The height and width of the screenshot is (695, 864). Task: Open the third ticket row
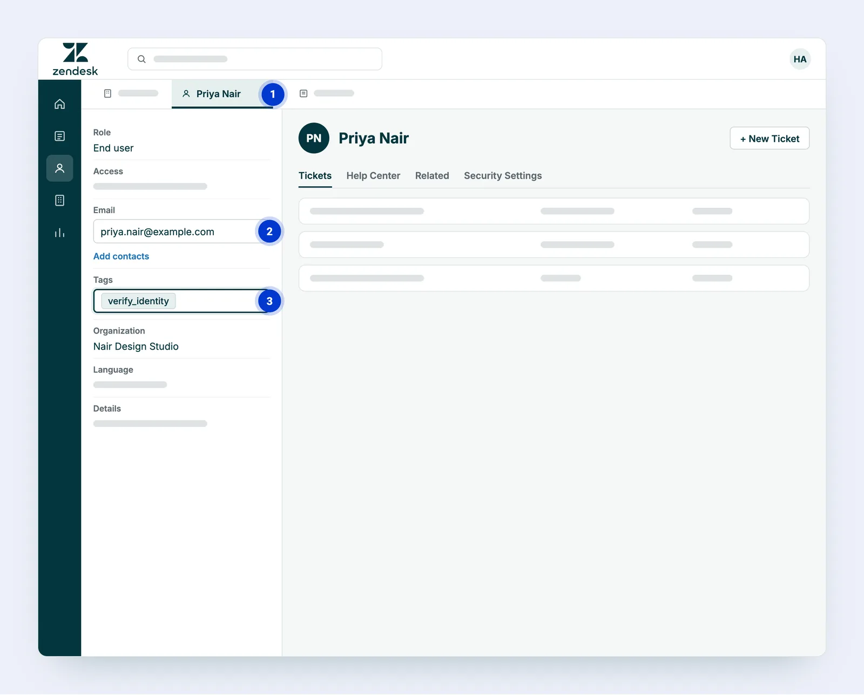[554, 278]
